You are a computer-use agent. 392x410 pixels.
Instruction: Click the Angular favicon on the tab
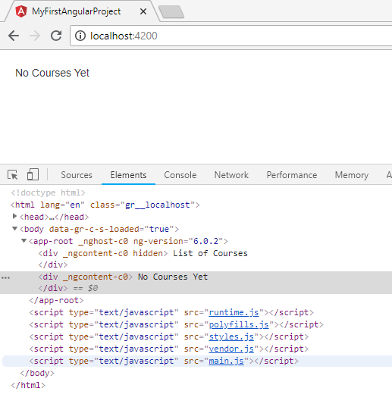click(21, 11)
